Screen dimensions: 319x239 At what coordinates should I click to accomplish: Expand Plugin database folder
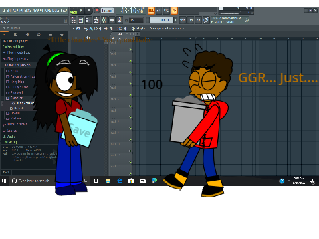coord(16,52)
